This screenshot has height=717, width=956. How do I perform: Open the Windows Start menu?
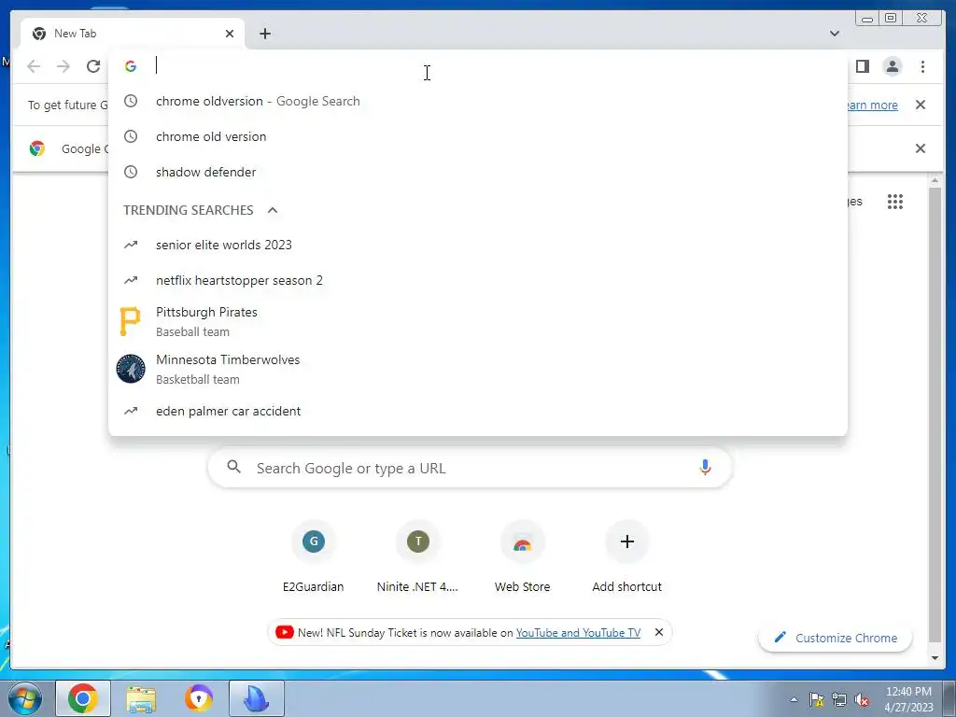pos(24,698)
